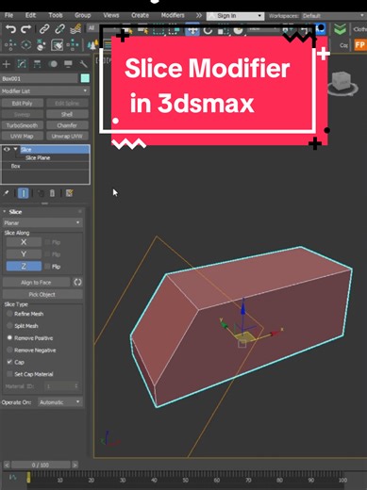Open the Display command panel tab
Image resolution: width=367 pixels, height=490 pixels.
click(x=68, y=64)
